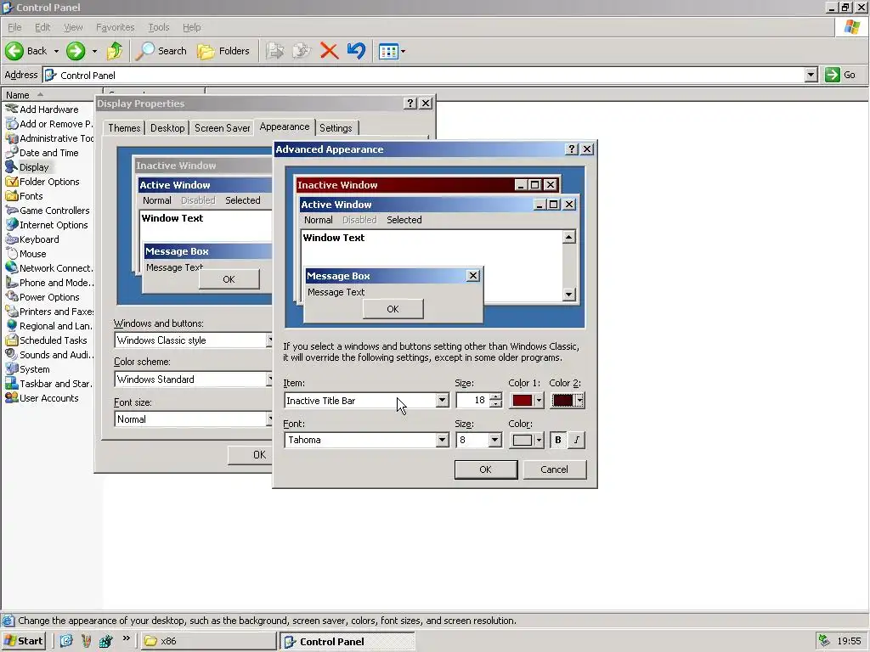Open Color 1 swatch picker
870x652 pixels.
coord(527,401)
